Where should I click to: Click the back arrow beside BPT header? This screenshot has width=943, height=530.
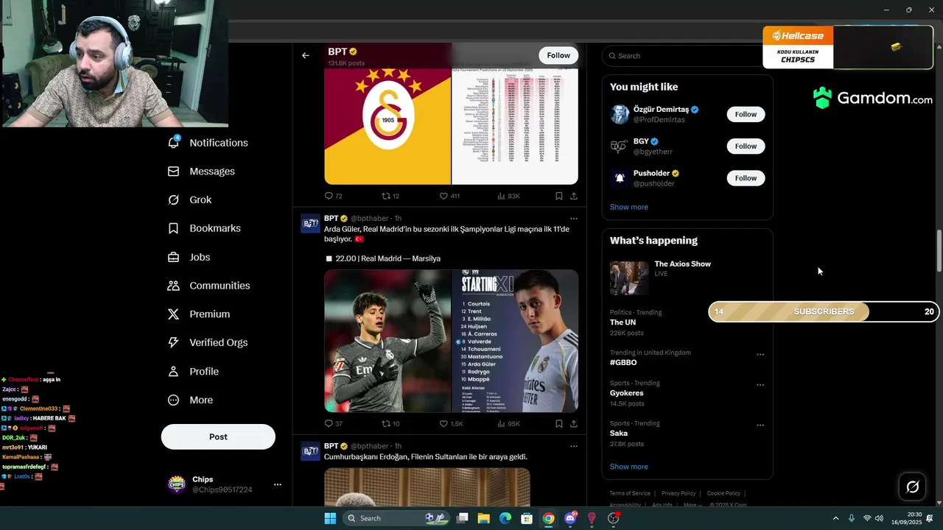point(305,55)
